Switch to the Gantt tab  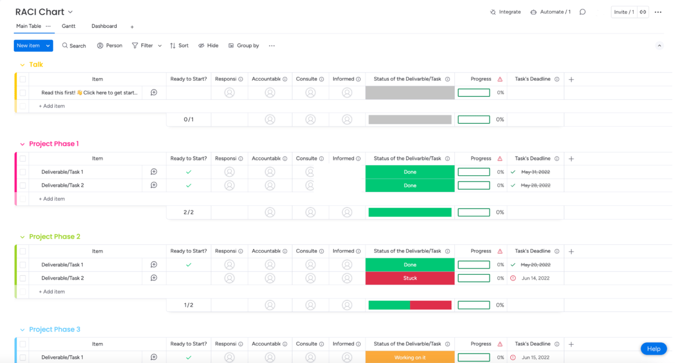tap(69, 26)
